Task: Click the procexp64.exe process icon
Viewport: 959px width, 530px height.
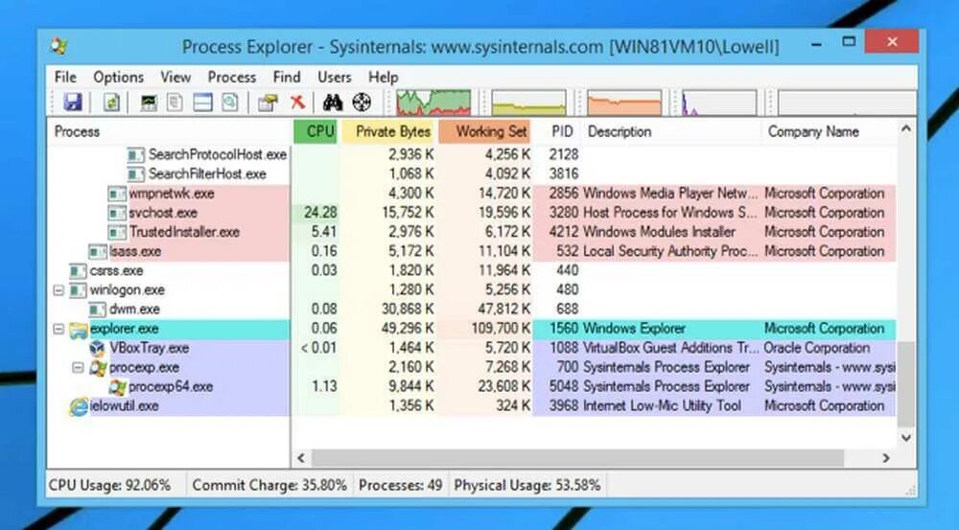Action: pos(117,387)
